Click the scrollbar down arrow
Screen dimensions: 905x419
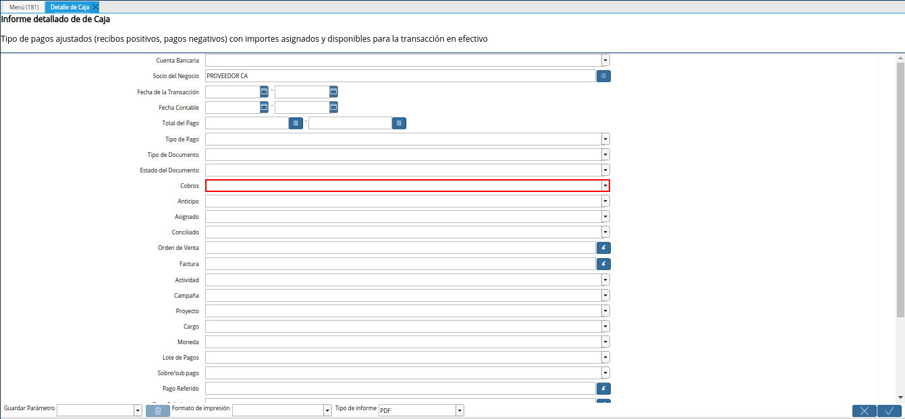pyautogui.click(x=900, y=397)
